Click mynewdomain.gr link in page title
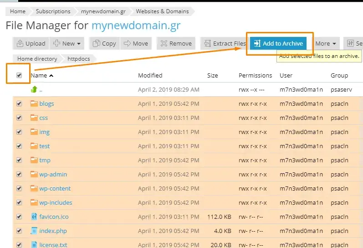This screenshot has height=248, width=363. click(136, 25)
